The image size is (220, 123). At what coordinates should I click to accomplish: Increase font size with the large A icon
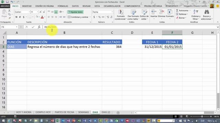tap(41, 12)
